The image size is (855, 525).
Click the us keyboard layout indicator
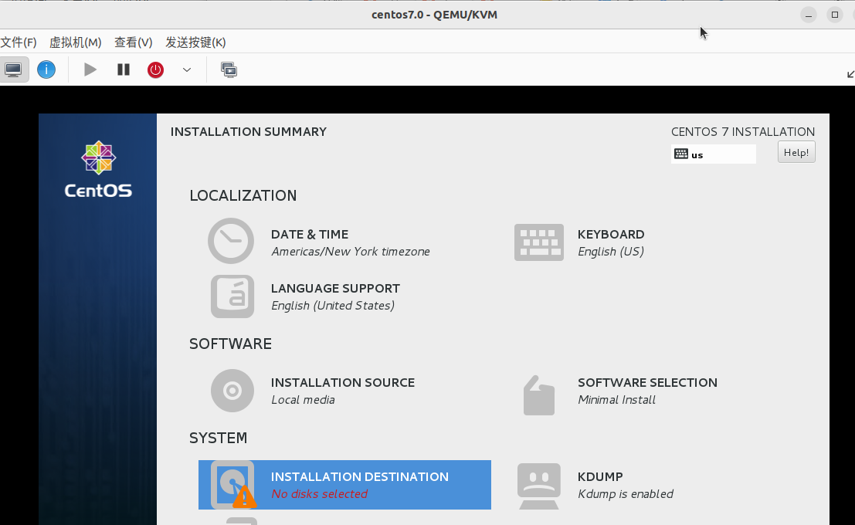click(713, 154)
